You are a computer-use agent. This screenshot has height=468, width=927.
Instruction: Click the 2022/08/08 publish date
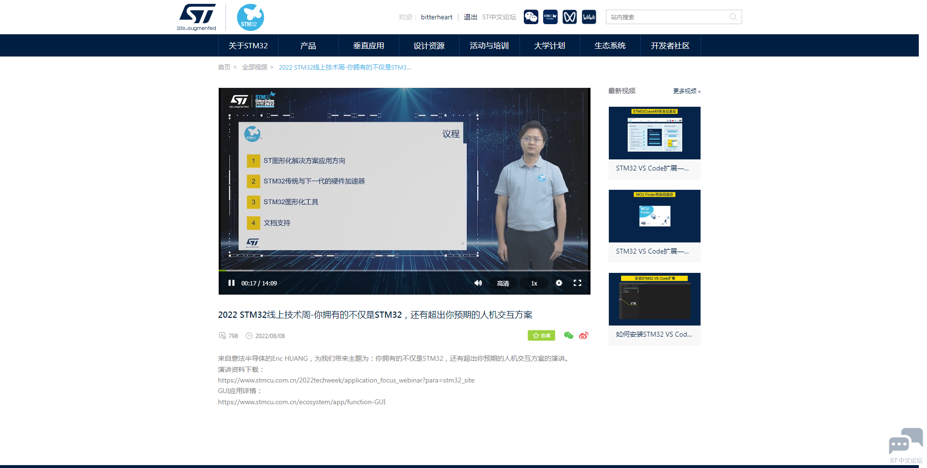(x=270, y=336)
